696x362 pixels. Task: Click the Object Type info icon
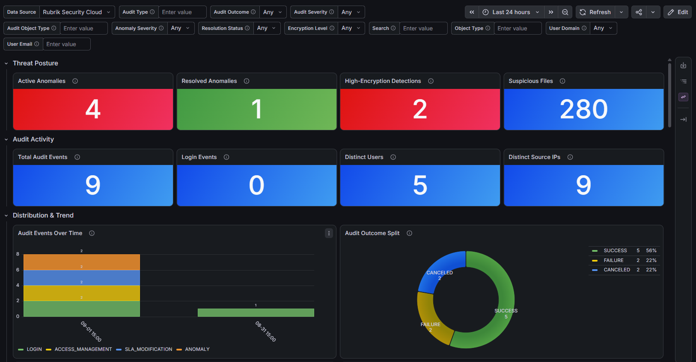coord(488,28)
